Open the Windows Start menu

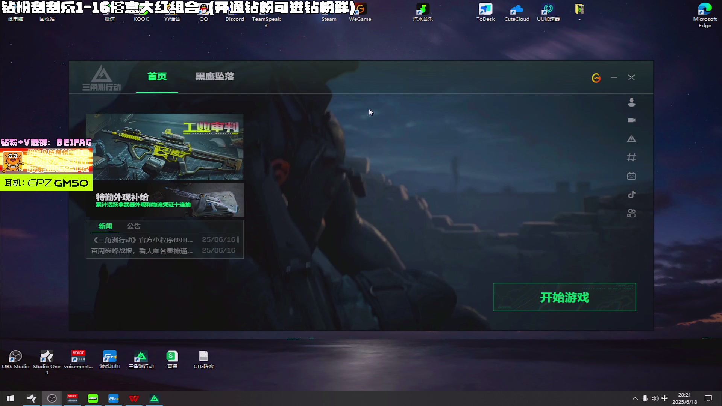coord(10,398)
